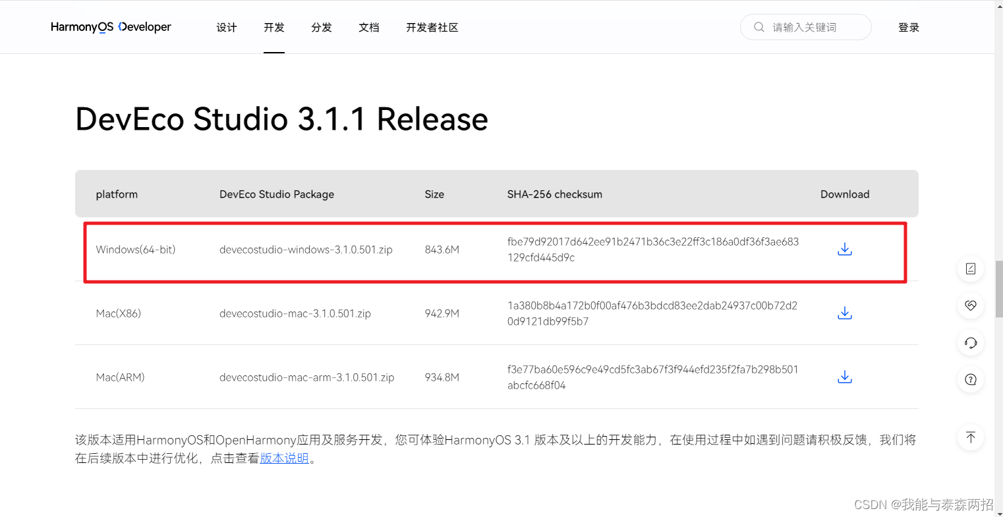Click the Windows(64-bit) platform cell
The height and width of the screenshot is (517, 1003).
(136, 250)
